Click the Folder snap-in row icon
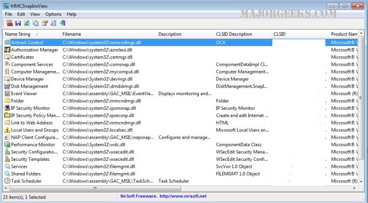Screen dimensions: 368x203 click(x=7, y=101)
